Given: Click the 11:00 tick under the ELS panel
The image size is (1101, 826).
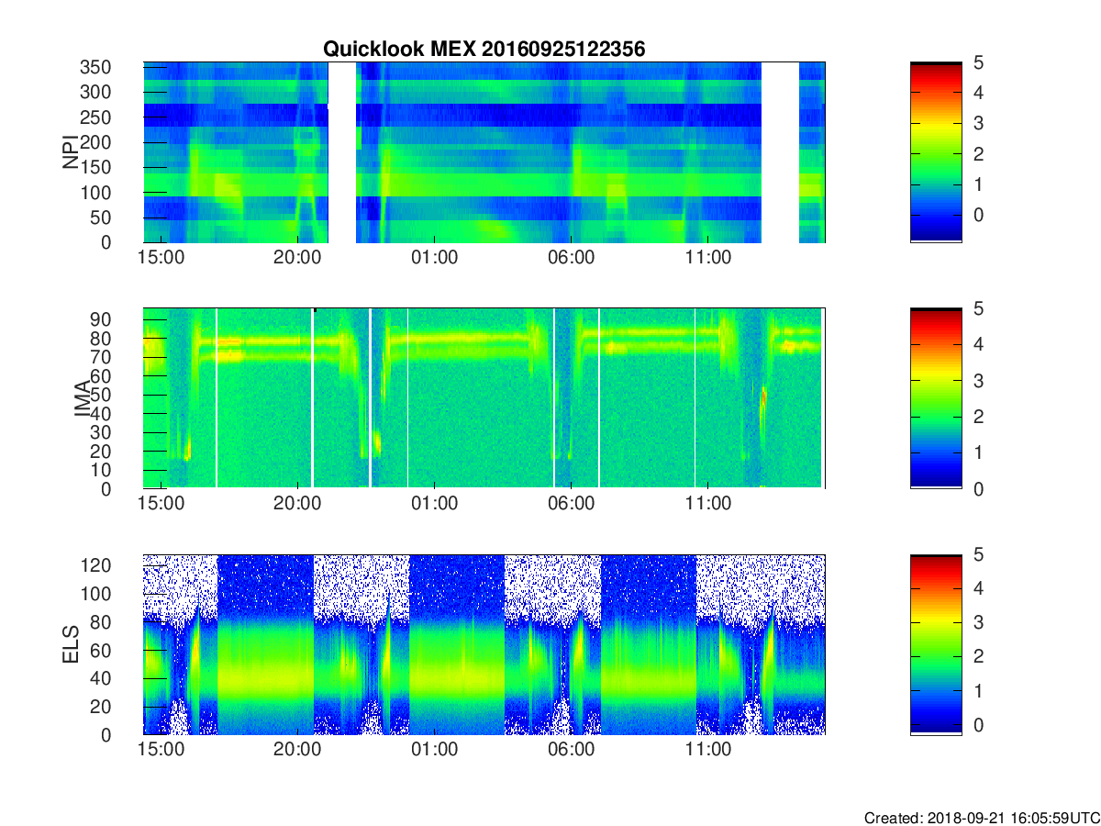Looking at the screenshot, I should coord(708,750).
